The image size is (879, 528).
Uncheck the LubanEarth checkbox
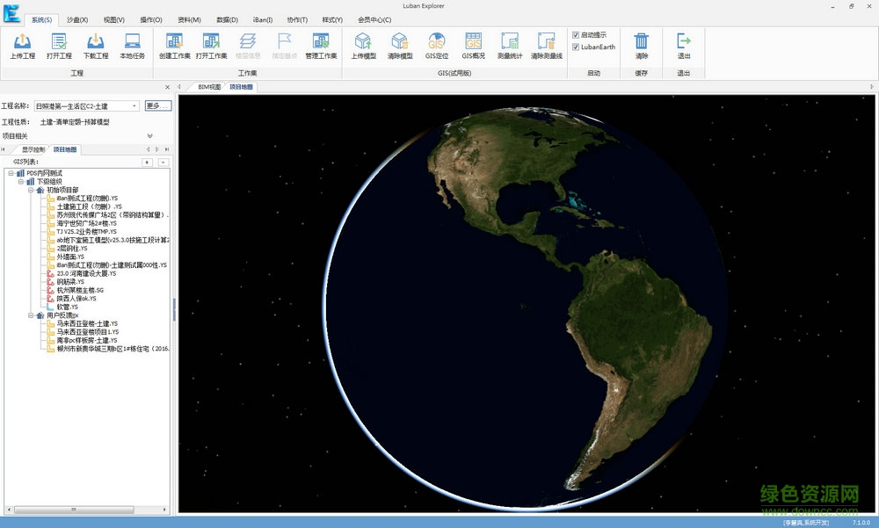576,47
